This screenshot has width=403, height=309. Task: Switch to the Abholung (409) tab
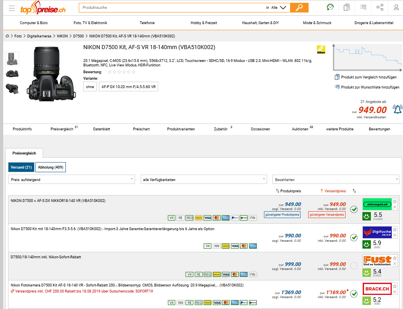(x=51, y=167)
